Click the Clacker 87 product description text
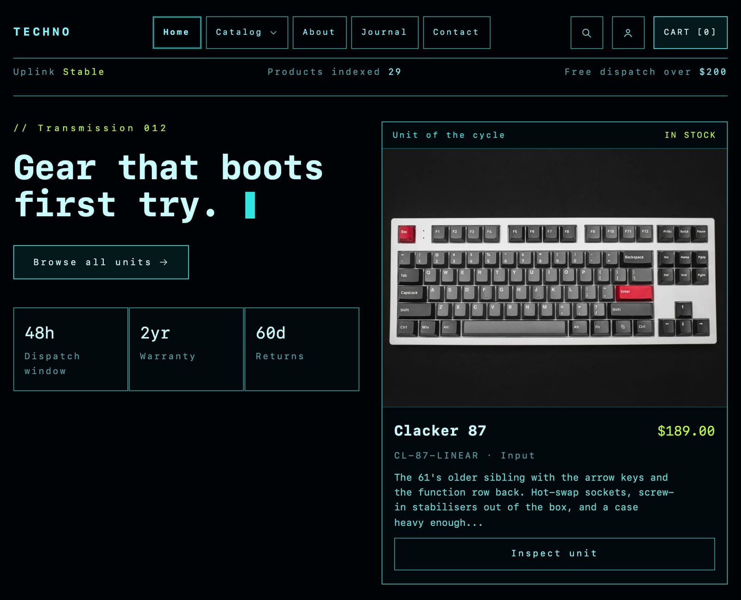 pyautogui.click(x=534, y=500)
